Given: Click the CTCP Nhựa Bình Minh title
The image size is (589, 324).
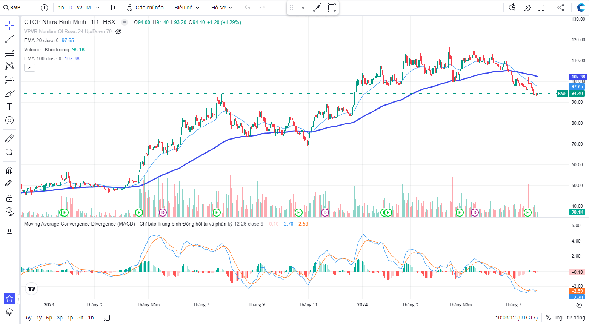Looking at the screenshot, I should click(55, 22).
